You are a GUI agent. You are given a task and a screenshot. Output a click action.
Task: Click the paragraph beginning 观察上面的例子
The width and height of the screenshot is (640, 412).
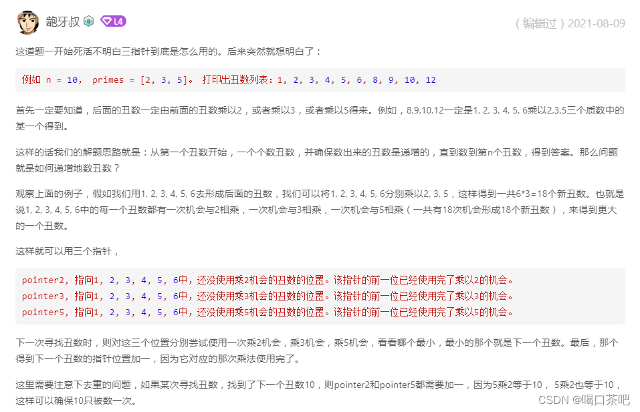[320, 210]
